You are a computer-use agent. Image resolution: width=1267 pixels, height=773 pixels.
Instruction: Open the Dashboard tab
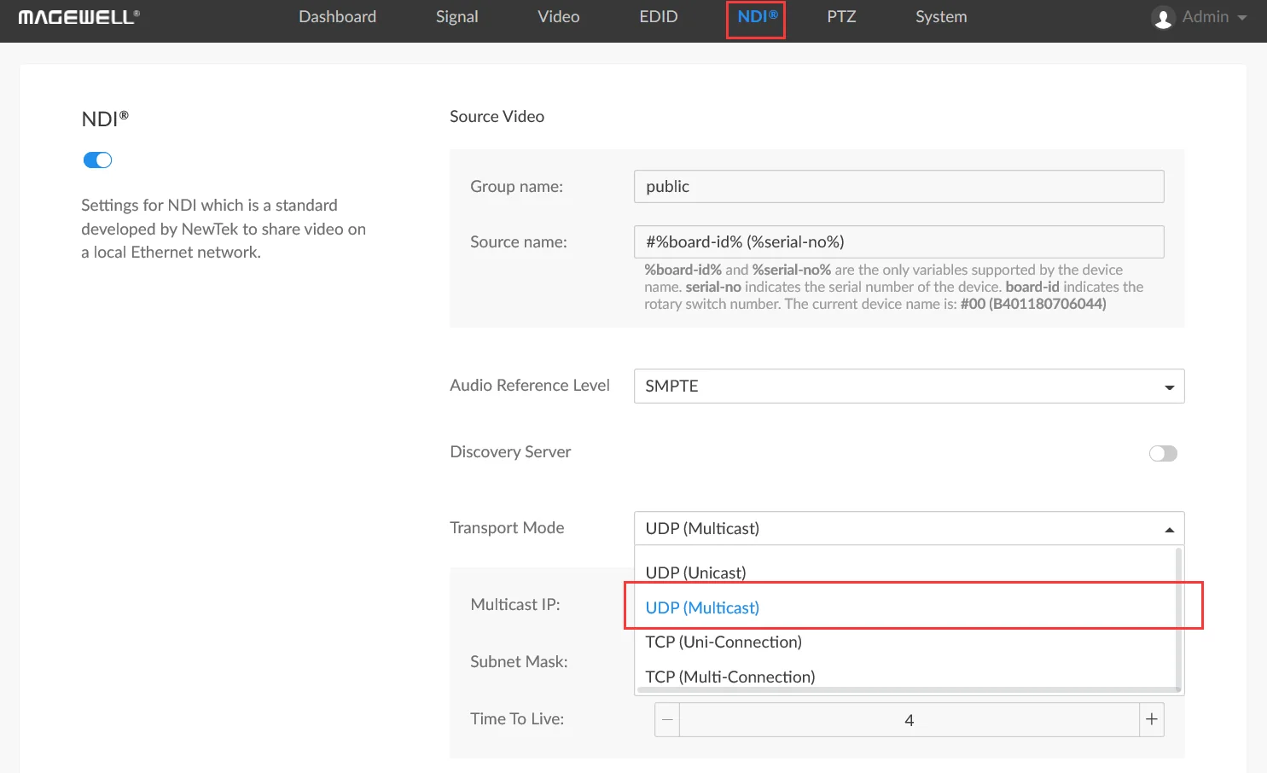pyautogui.click(x=337, y=17)
